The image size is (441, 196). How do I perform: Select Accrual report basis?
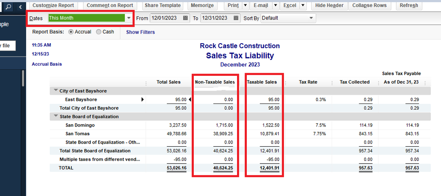click(x=71, y=32)
